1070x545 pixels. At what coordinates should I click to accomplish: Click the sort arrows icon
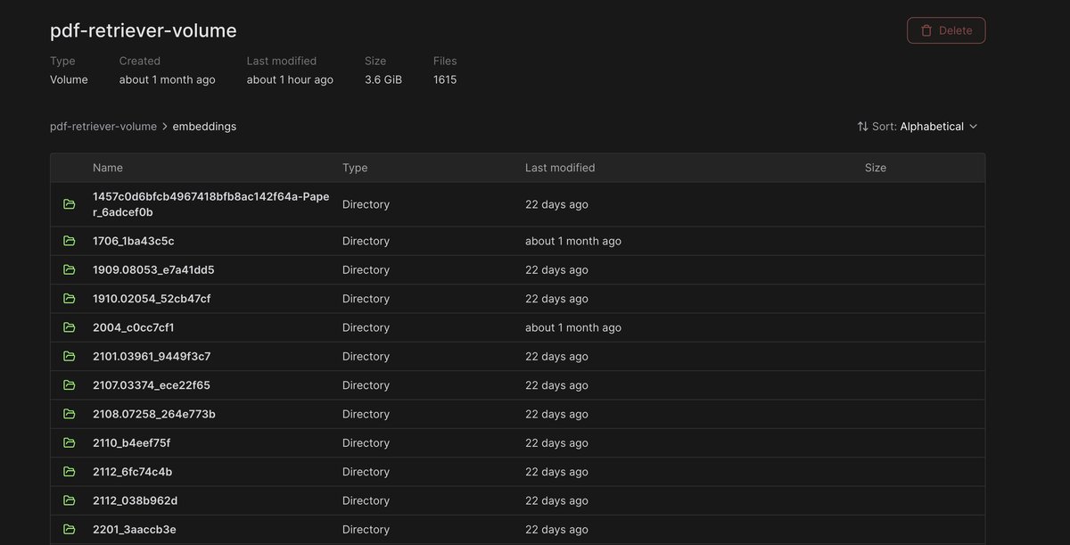click(x=862, y=127)
